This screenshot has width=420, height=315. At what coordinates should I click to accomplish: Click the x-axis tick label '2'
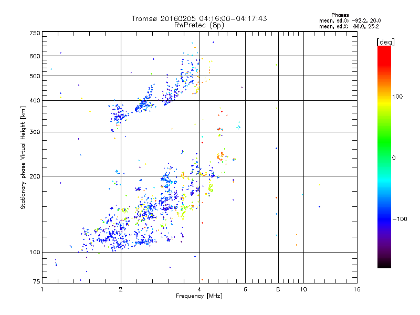[121, 289]
